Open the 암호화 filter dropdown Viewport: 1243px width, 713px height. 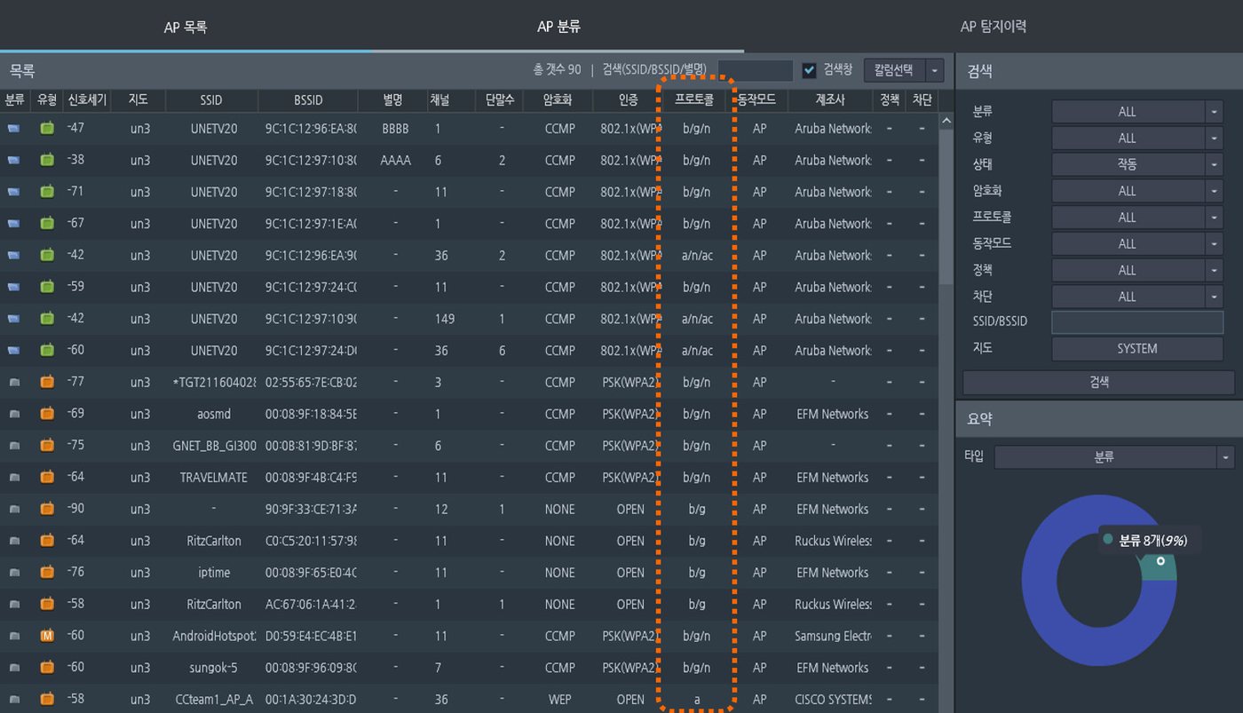[1214, 191]
